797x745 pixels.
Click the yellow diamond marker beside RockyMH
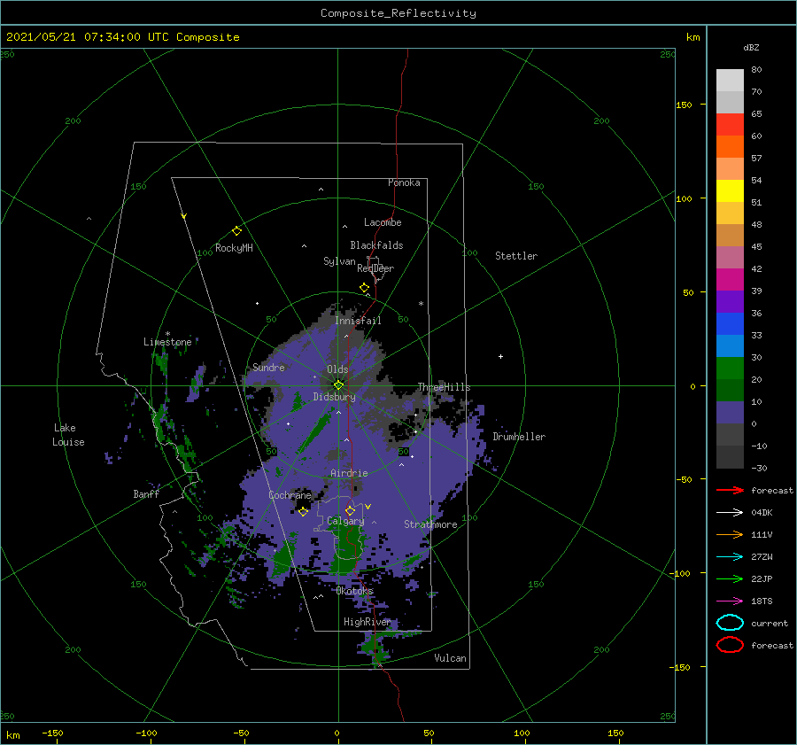(236, 231)
